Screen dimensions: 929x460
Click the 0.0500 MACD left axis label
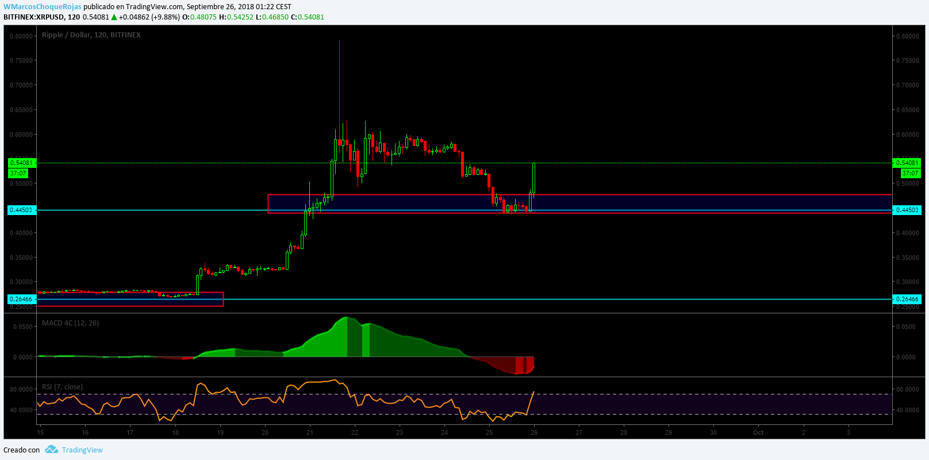click(x=23, y=327)
